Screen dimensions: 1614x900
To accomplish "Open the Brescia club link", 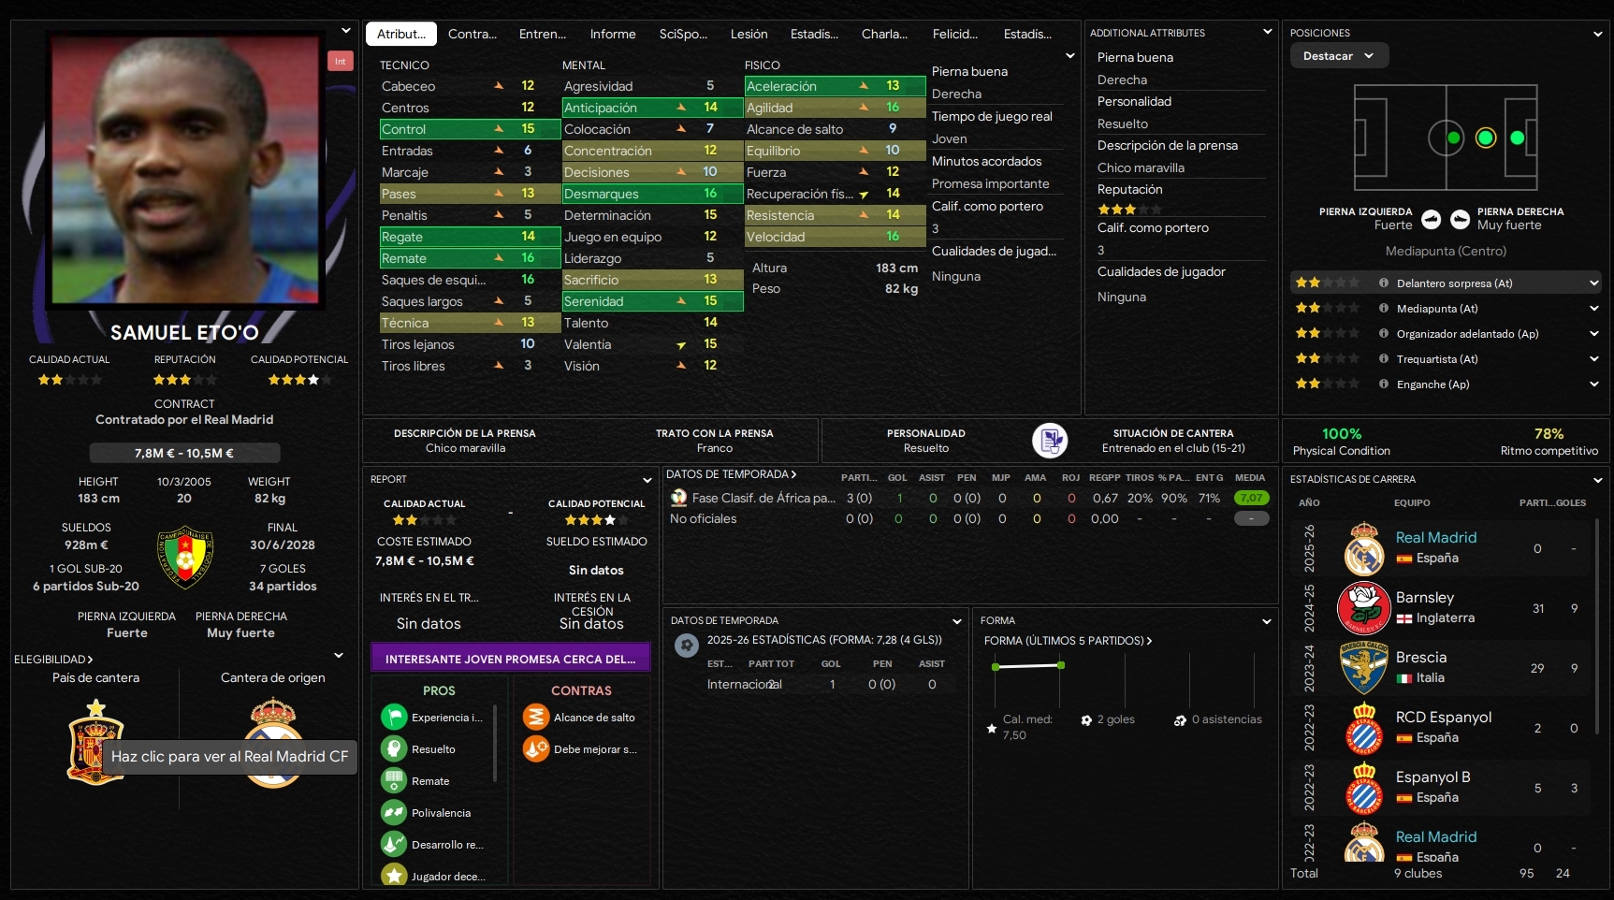I will pyautogui.click(x=1421, y=657).
